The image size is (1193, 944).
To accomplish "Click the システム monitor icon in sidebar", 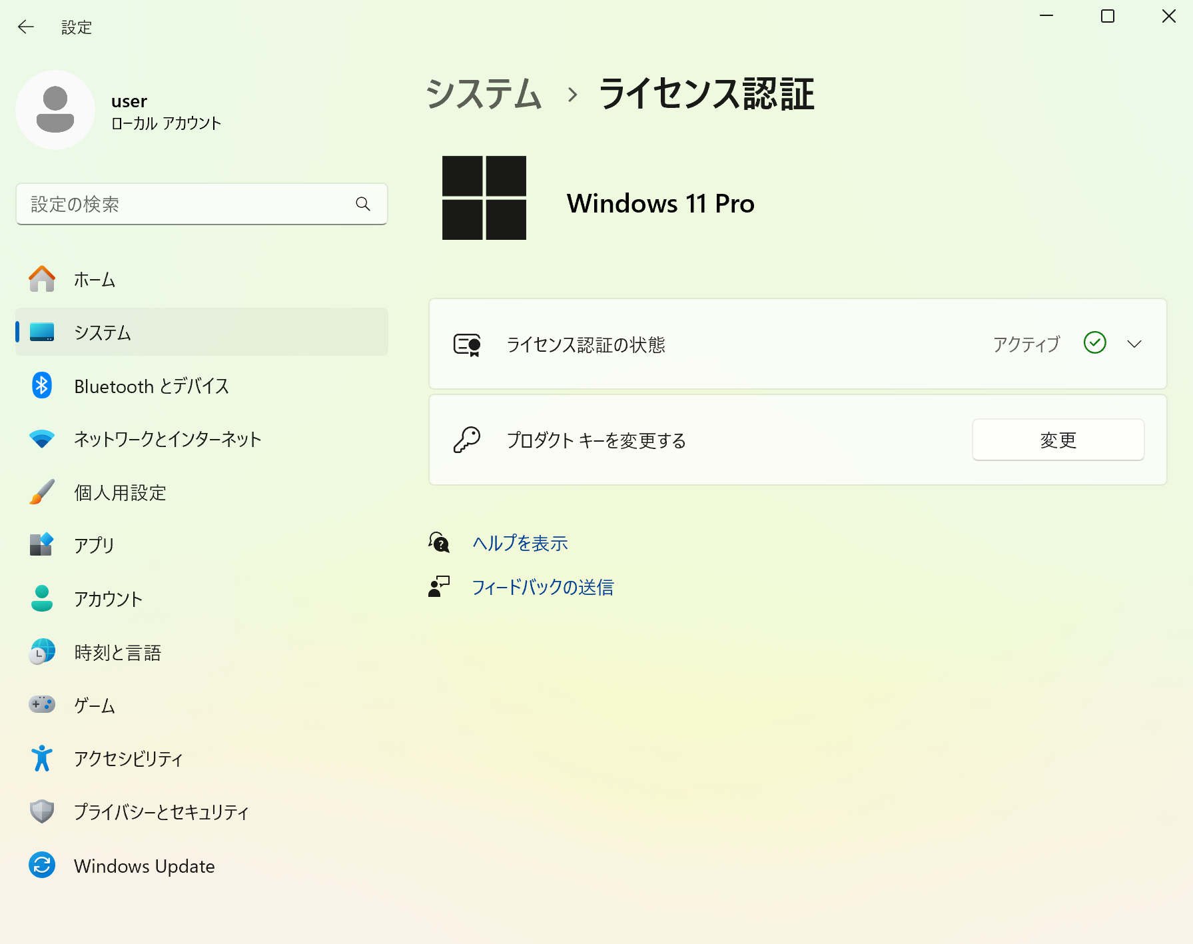I will (42, 332).
